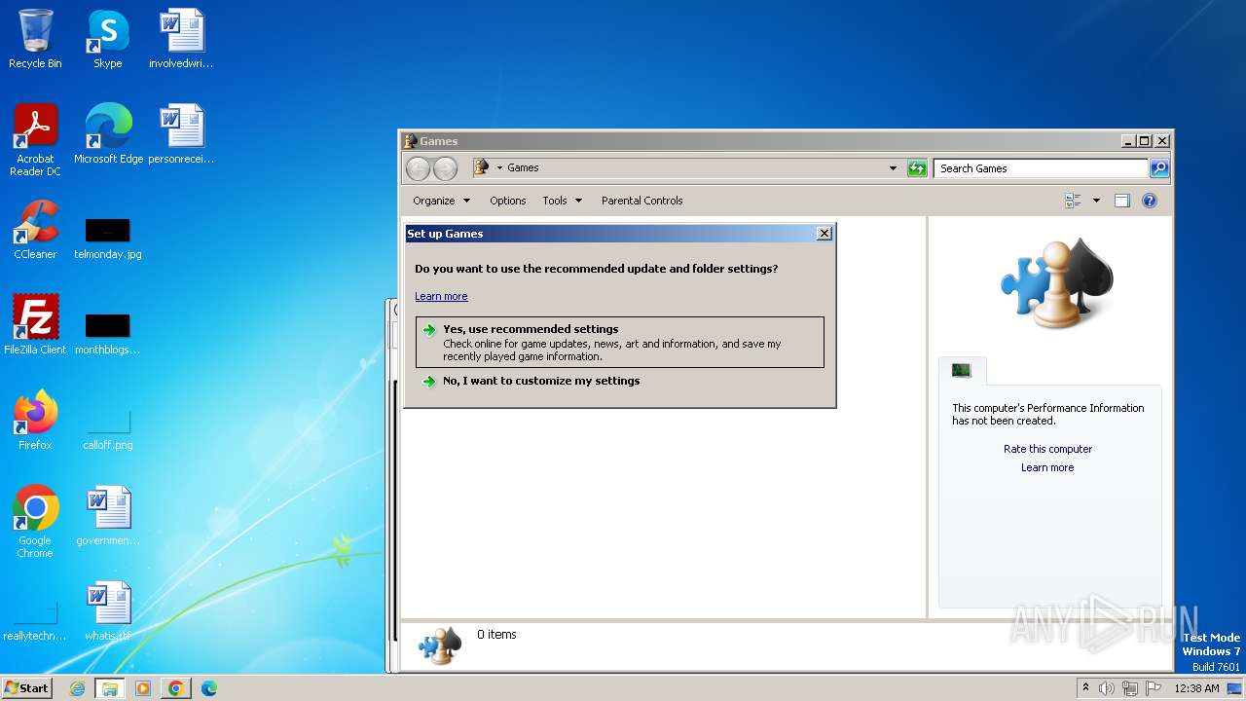Screen dimensions: 1246x701
Task: Click in the Search Games field
Action: click(x=1041, y=168)
